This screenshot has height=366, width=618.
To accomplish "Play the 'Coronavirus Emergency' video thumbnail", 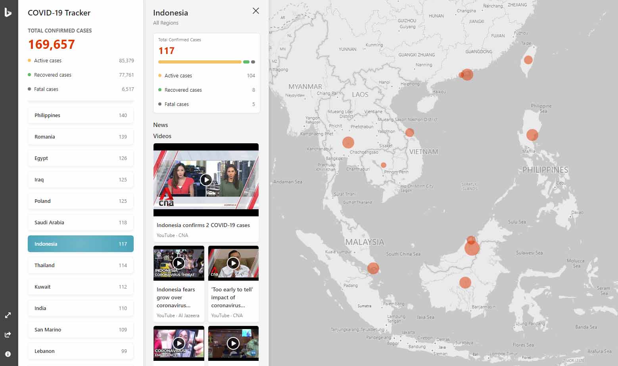I will pos(178,343).
